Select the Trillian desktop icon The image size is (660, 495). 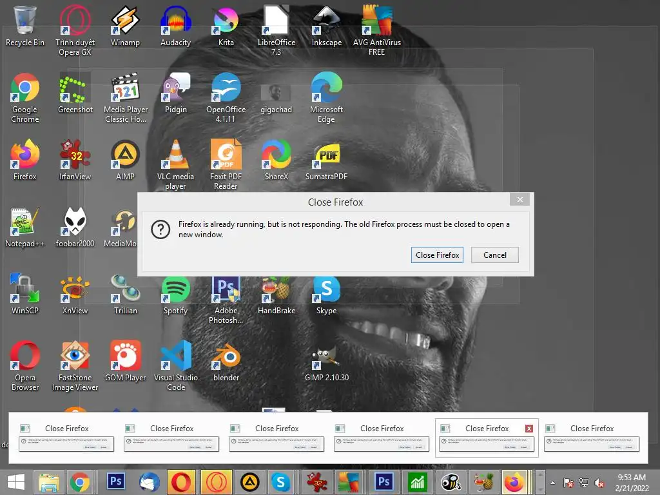point(126,294)
